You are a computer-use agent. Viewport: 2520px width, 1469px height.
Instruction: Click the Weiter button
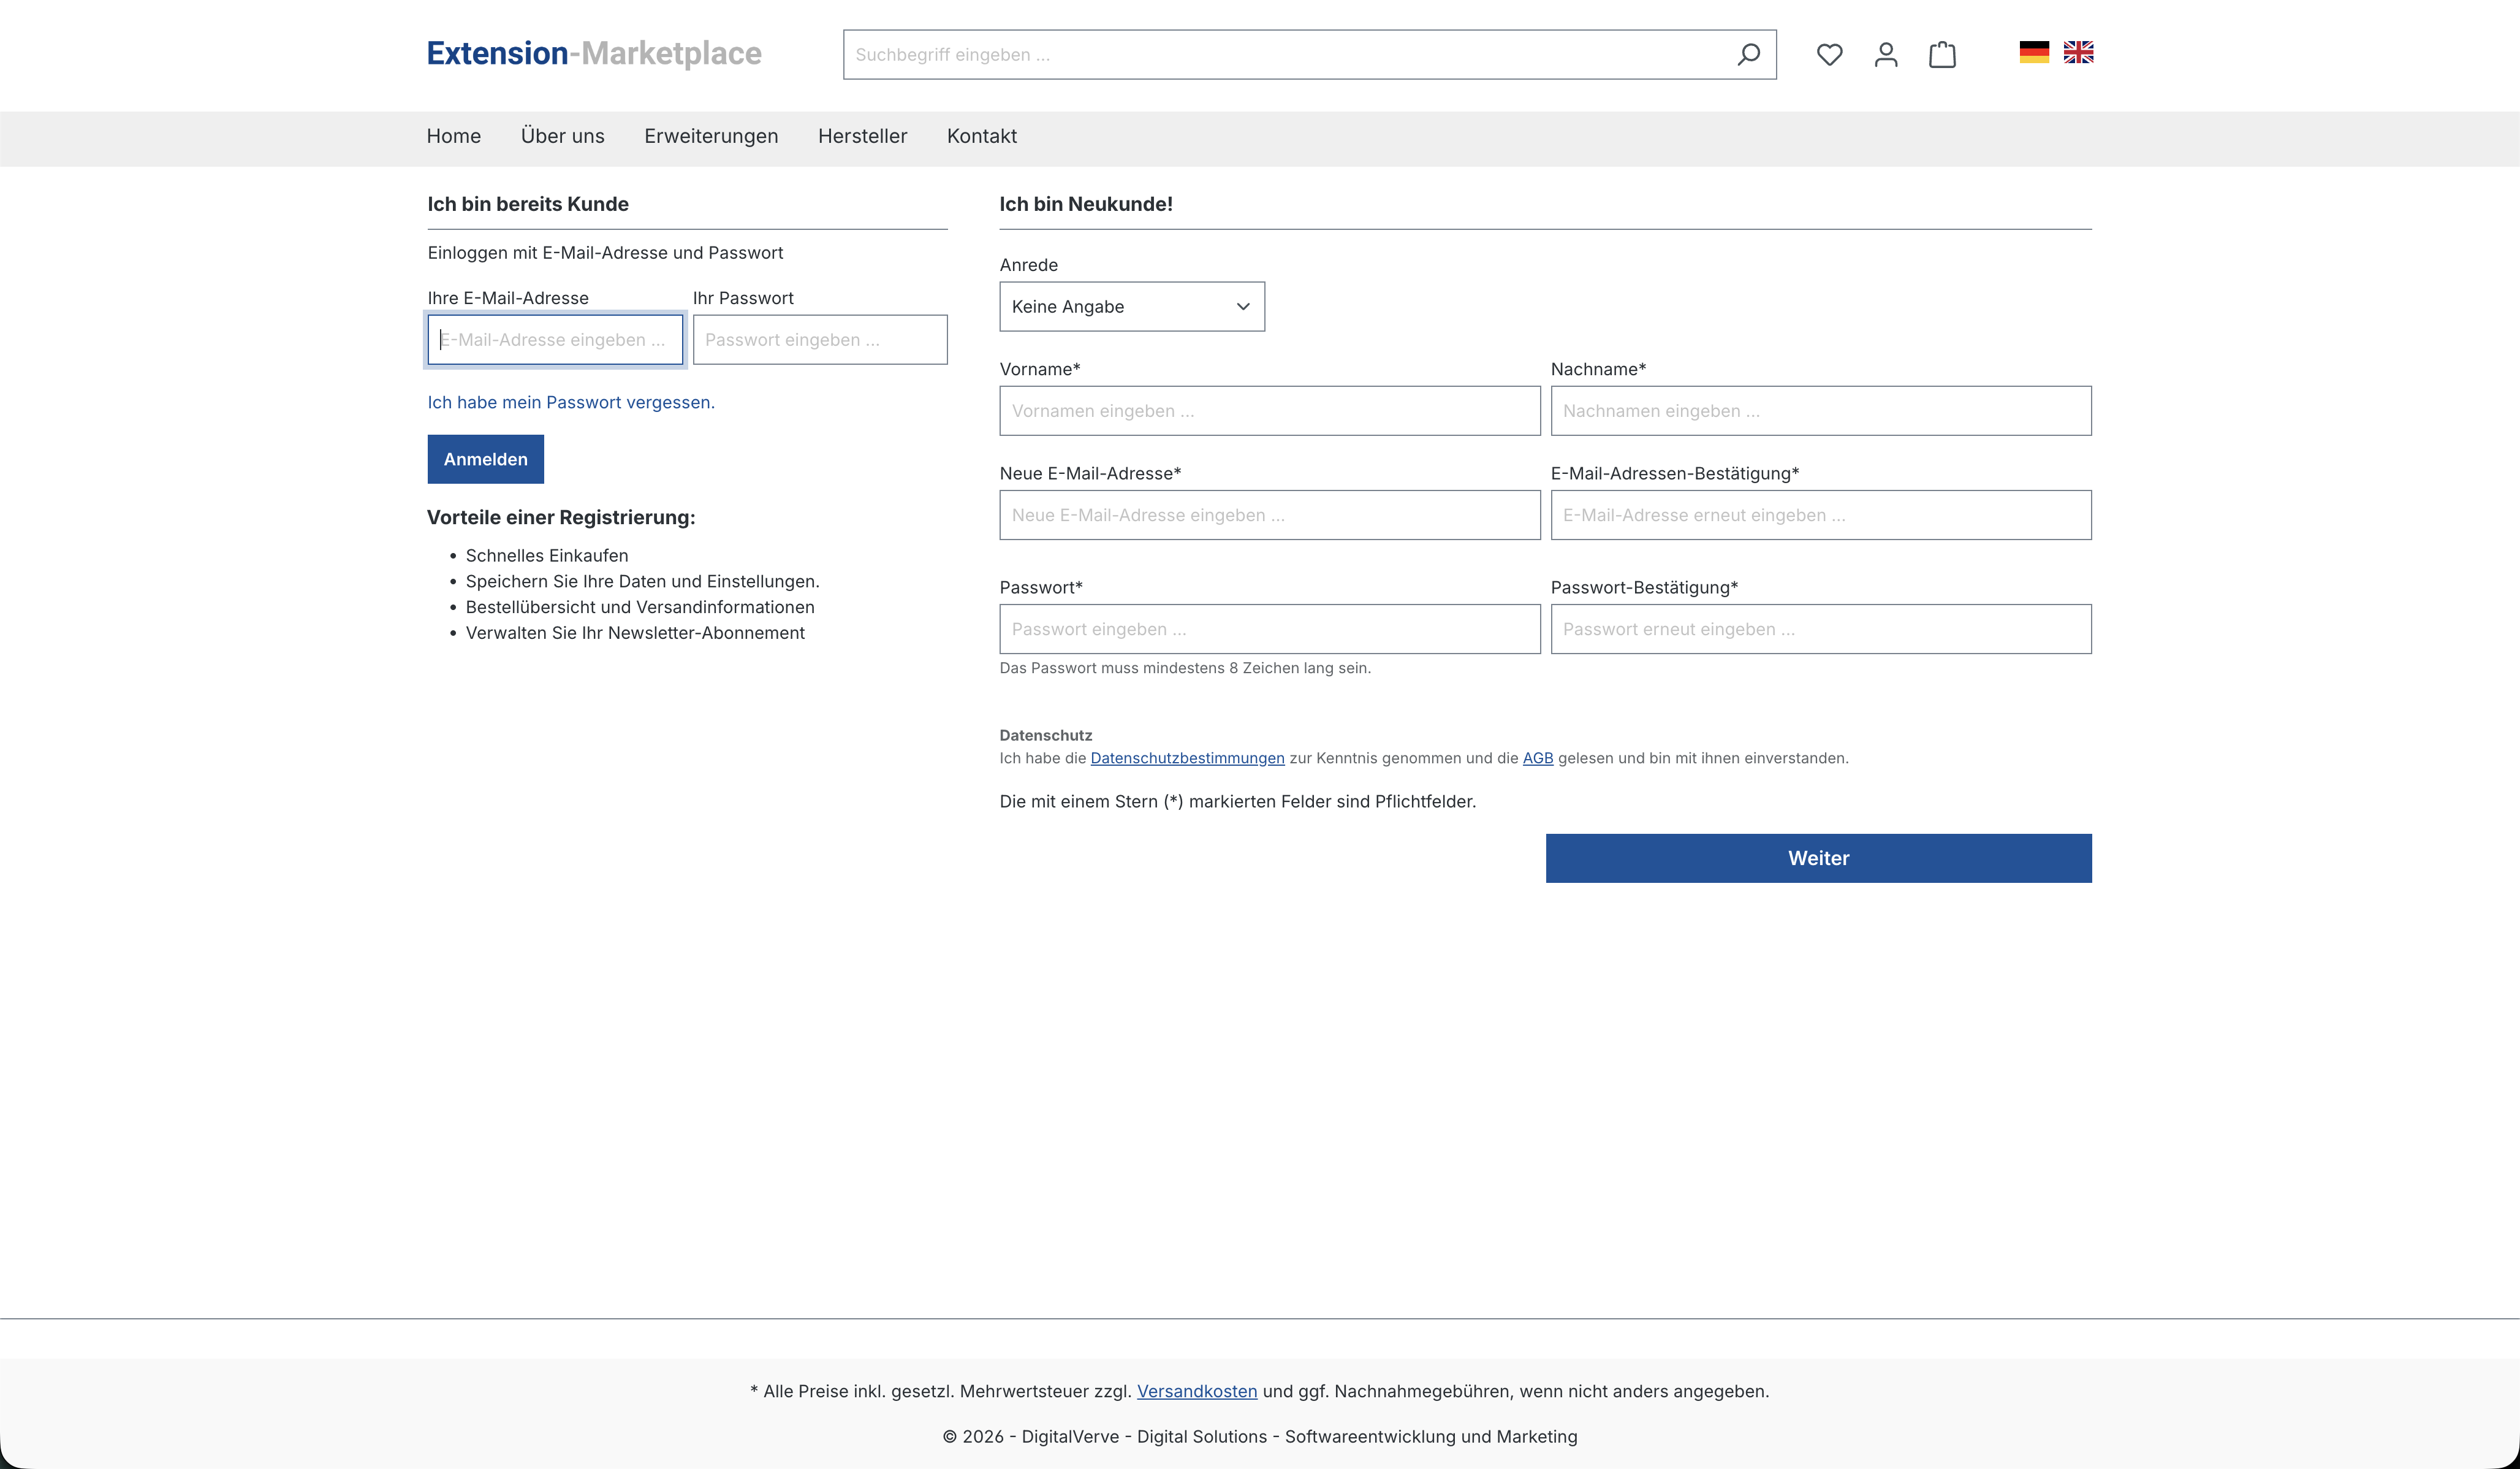pyautogui.click(x=1817, y=858)
